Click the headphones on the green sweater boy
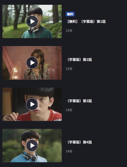 (34, 30)
